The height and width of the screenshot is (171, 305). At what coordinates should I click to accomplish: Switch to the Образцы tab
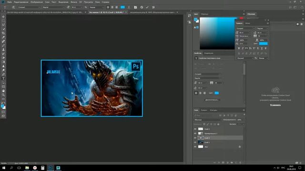click(204, 14)
